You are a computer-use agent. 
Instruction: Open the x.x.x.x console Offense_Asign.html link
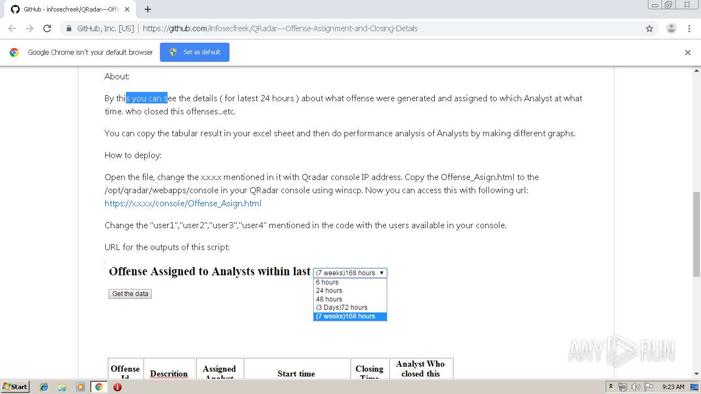click(183, 204)
